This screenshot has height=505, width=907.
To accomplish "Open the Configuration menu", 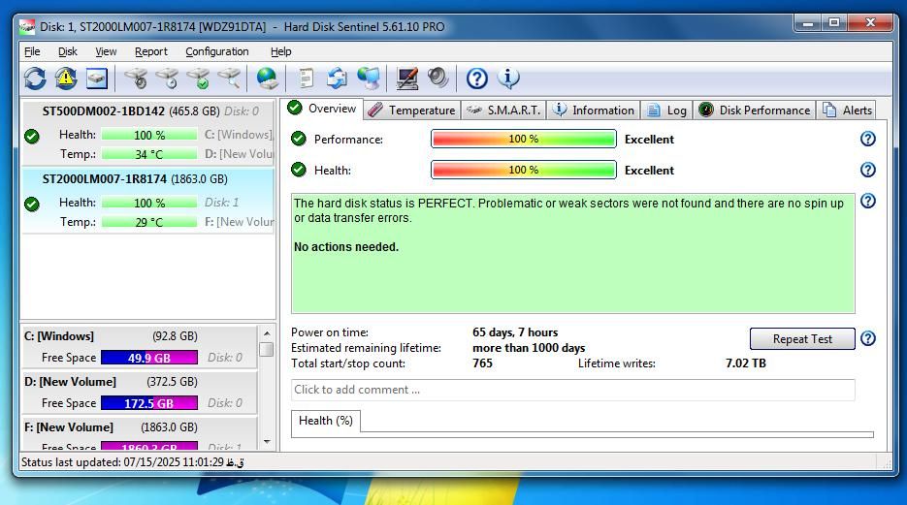I will coord(217,51).
